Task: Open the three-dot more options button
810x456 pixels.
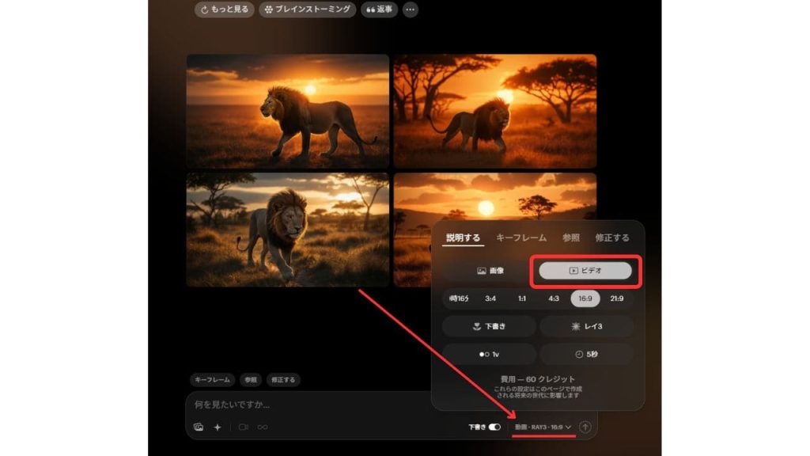Action: (x=410, y=9)
